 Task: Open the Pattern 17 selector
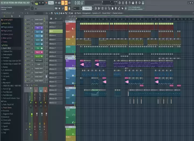[88, 8]
